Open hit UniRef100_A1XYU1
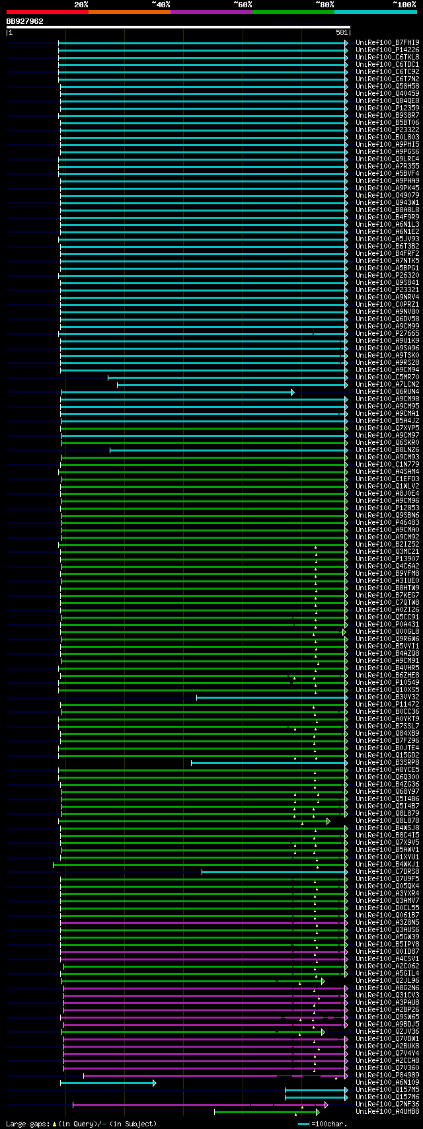The height and width of the screenshot is (1129, 423). 387,857
